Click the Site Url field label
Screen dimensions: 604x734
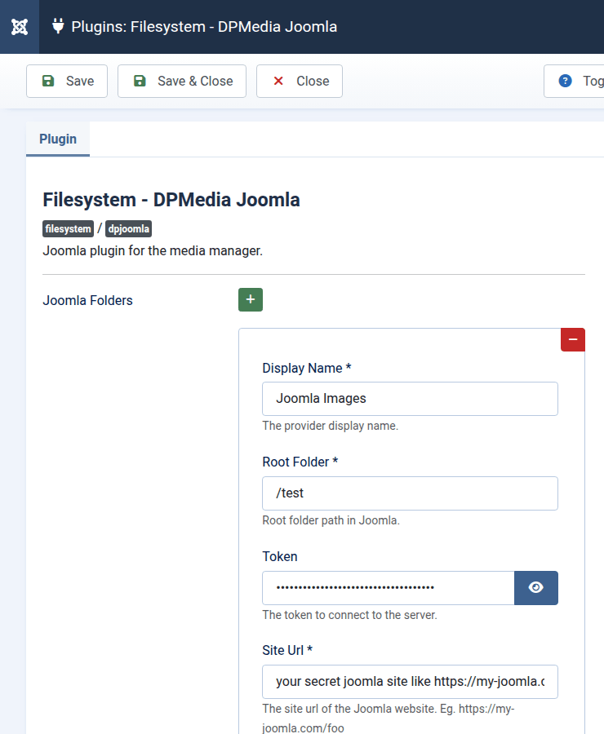pyautogui.click(x=287, y=650)
